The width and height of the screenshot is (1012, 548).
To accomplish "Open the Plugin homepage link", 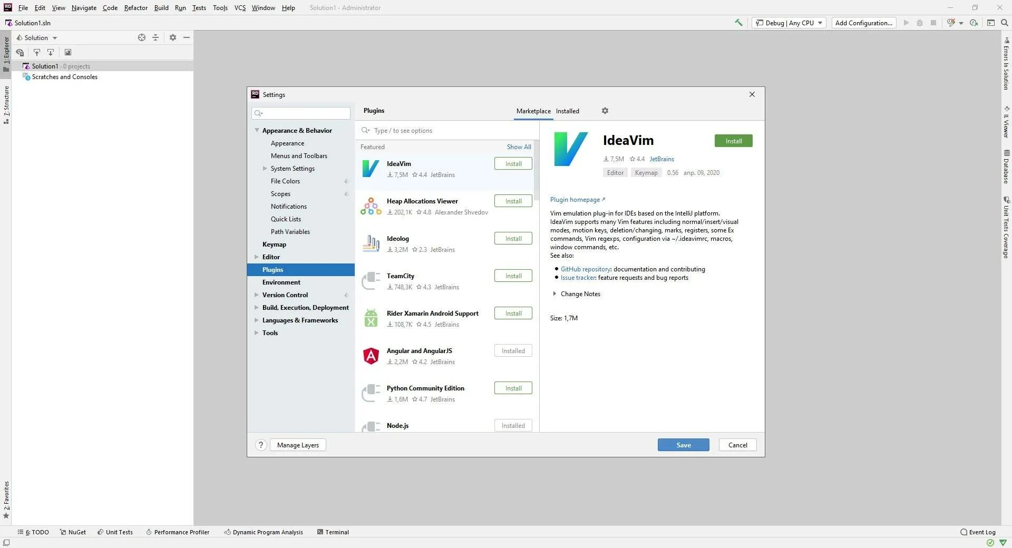I will pyautogui.click(x=578, y=199).
